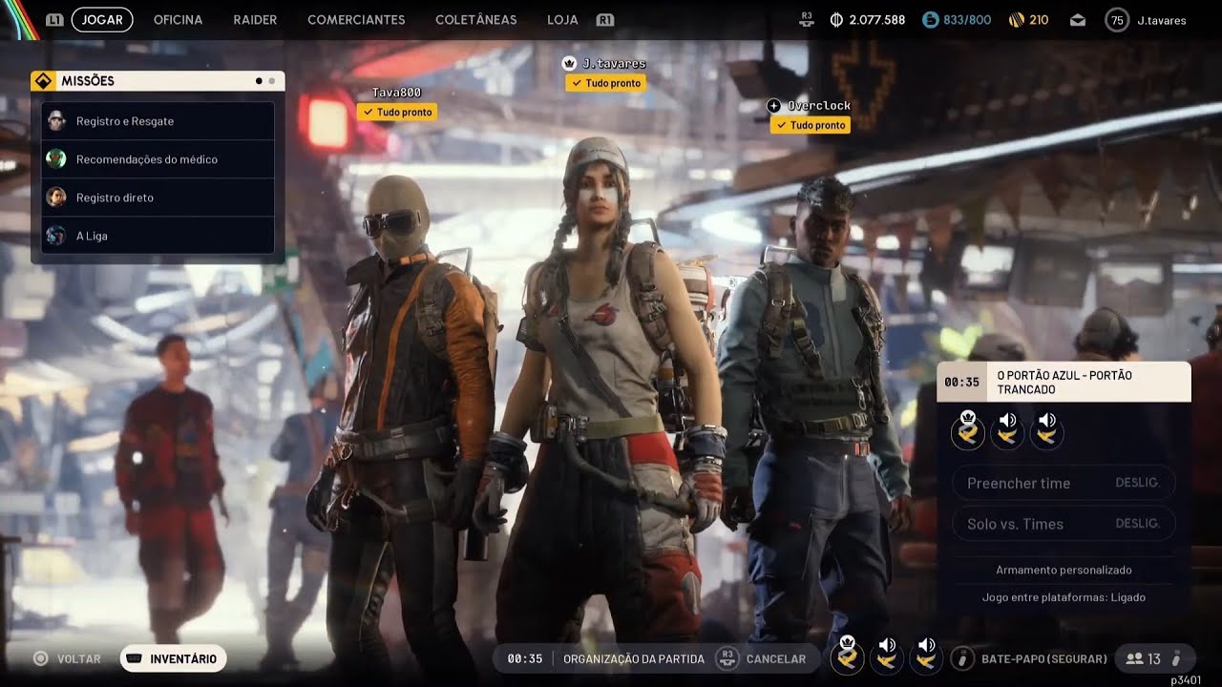Toggle the Solo vs. Times option
The height and width of the screenshot is (687, 1222).
pyautogui.click(x=1064, y=523)
